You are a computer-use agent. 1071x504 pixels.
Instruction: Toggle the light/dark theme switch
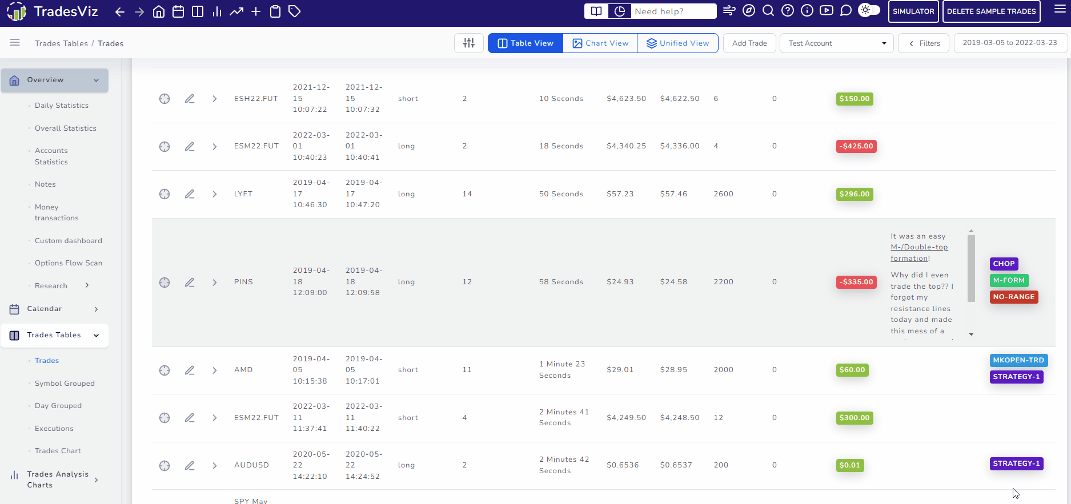tap(869, 10)
